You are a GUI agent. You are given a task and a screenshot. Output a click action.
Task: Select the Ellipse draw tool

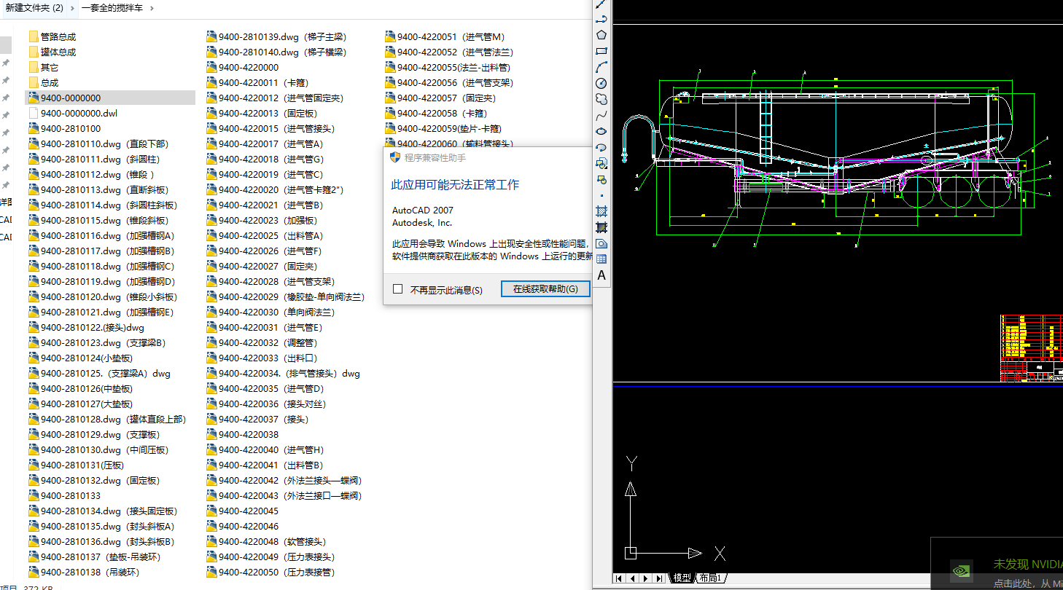pos(601,131)
